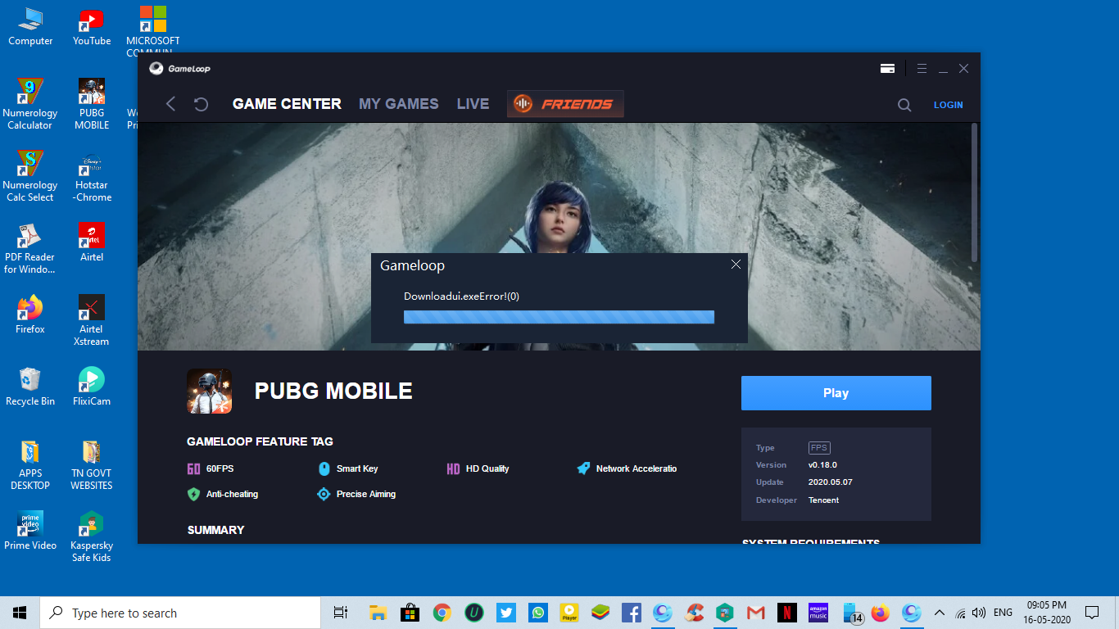Image resolution: width=1119 pixels, height=629 pixels.
Task: Click the Smart Key mouse icon
Action: [324, 468]
